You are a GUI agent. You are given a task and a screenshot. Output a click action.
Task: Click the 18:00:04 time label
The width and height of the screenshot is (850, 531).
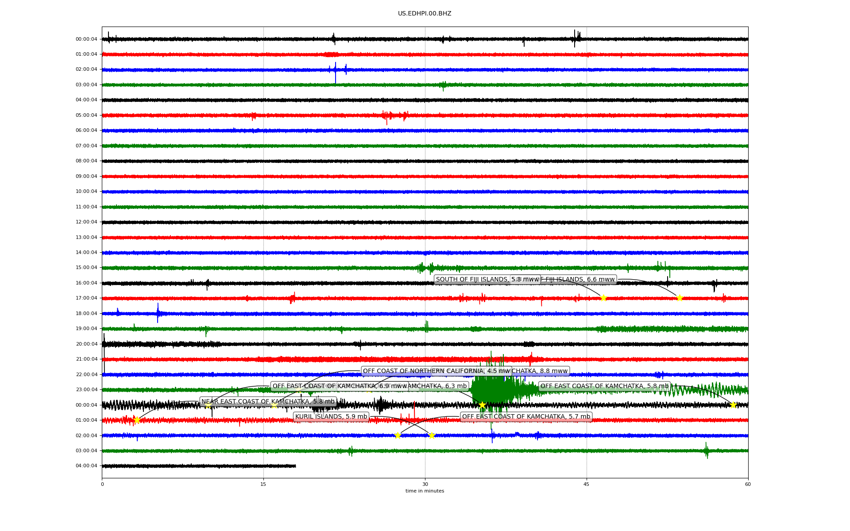point(86,314)
